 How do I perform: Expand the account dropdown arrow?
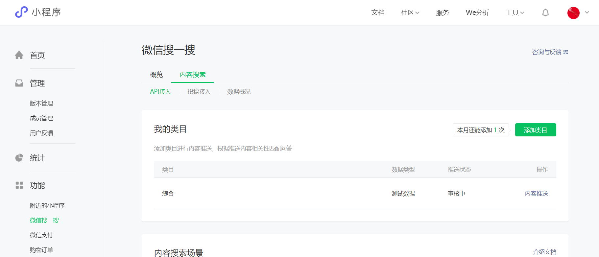click(587, 12)
